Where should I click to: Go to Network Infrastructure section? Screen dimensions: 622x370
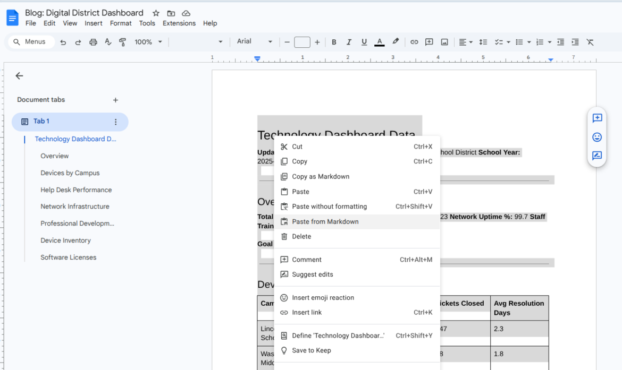coord(75,207)
